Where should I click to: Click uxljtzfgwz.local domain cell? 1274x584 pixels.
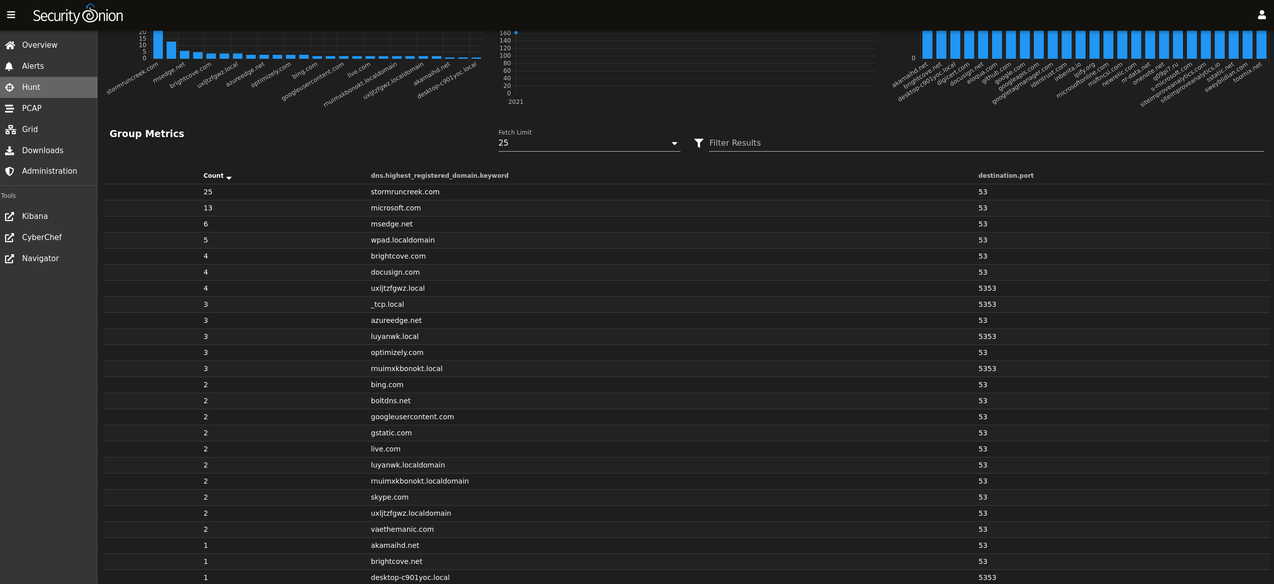click(398, 288)
